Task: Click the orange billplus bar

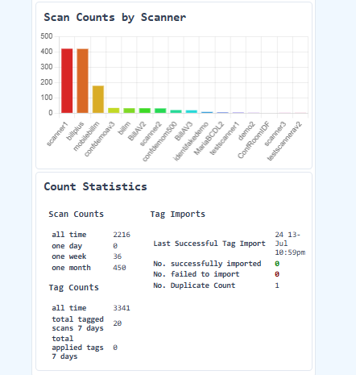Action: (82, 81)
